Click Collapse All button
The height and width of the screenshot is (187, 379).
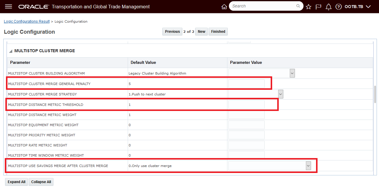coord(41,182)
